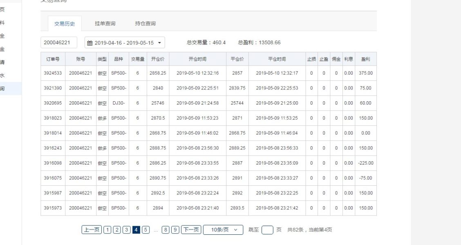This screenshot has height=245, width=461.
Task: Click the 盈利 column header
Action: [365, 59]
